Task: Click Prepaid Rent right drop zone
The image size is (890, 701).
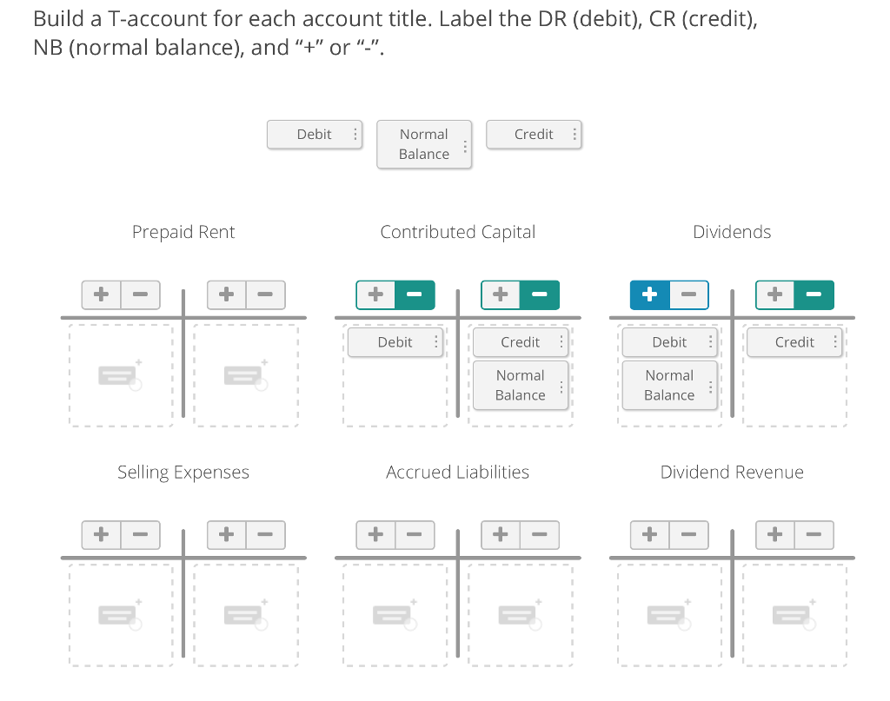Action: 246,375
